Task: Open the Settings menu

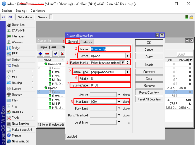Action: [21, 11]
